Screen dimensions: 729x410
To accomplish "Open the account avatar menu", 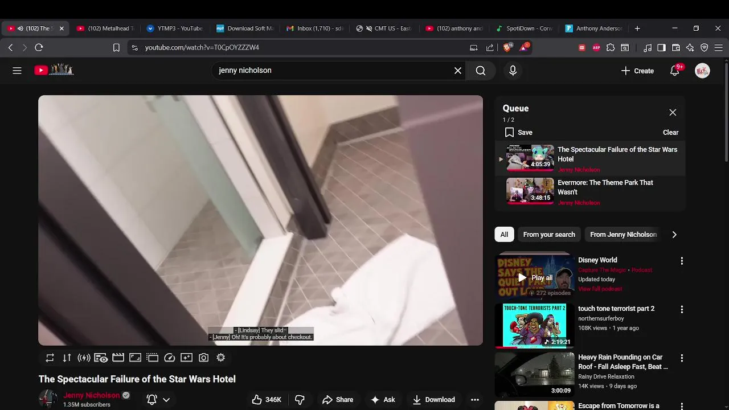I will pyautogui.click(x=702, y=71).
